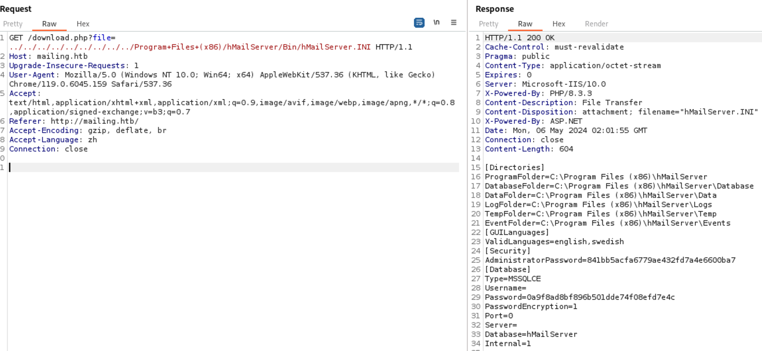Click the 'Date: Mon, 06 May 2024' header
Viewport: 762px width, 351px height.
click(x=566, y=130)
